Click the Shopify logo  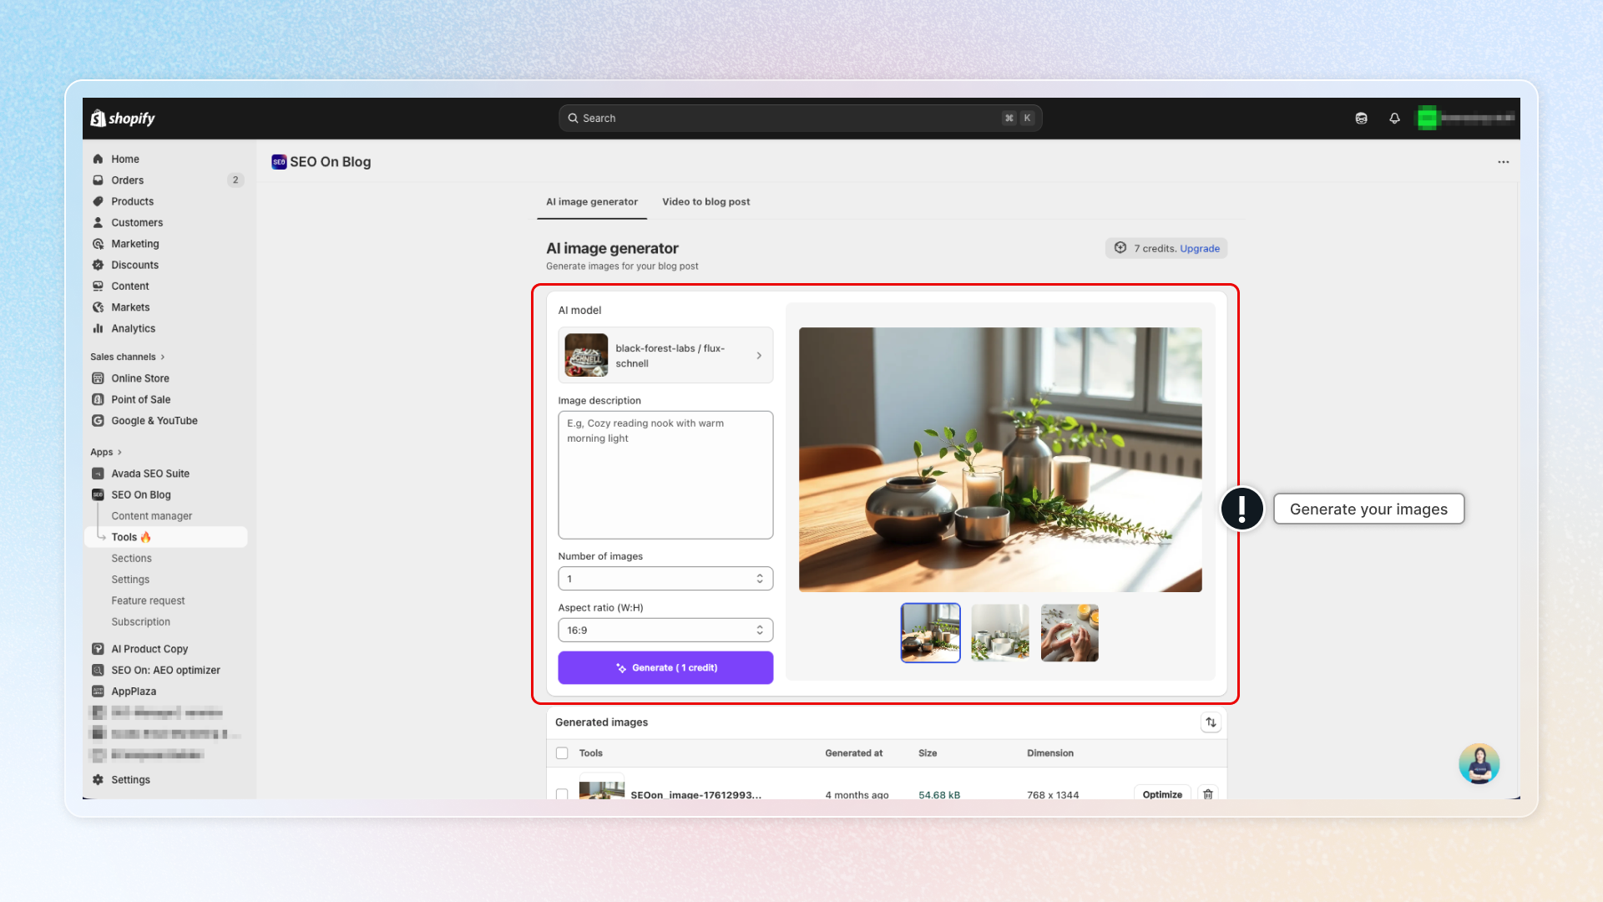pos(123,119)
